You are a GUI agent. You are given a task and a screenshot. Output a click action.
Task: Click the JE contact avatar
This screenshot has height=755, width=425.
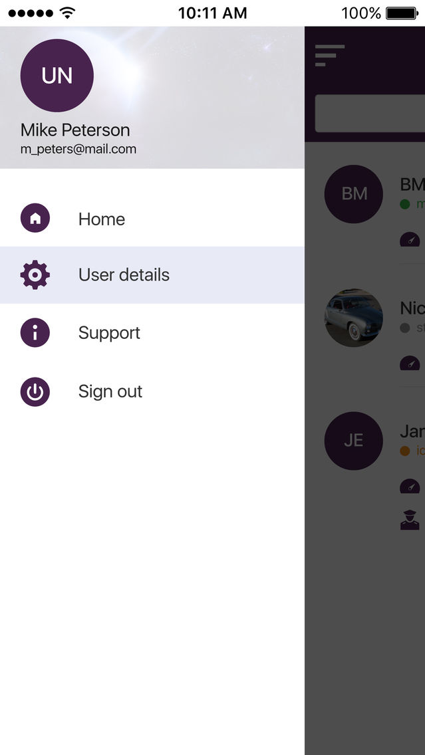[x=354, y=441]
